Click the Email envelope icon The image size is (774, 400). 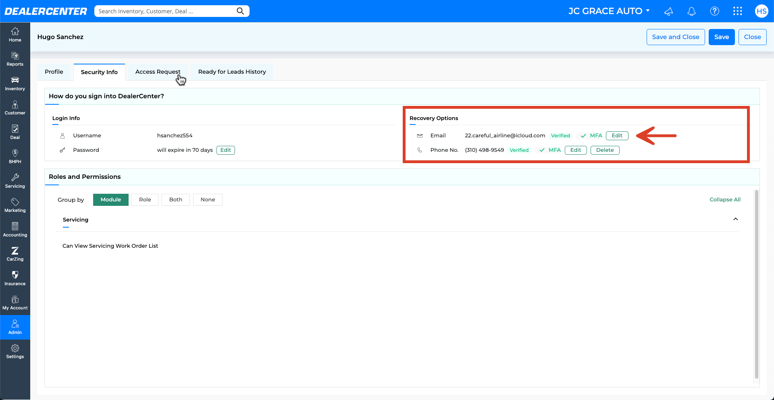click(420, 136)
